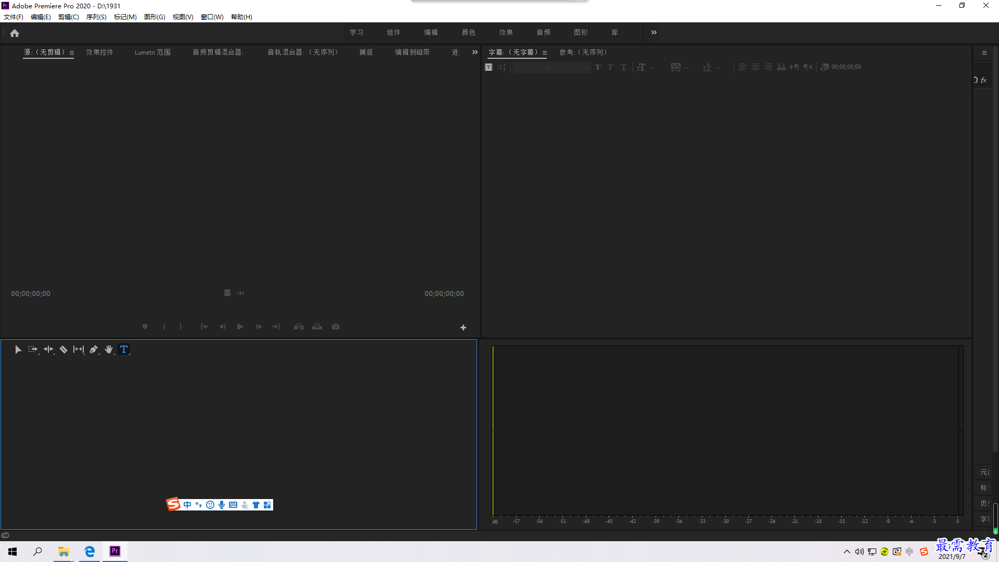Viewport: 999px width, 562px height.
Task: Step forward one frame in source monitor
Action: coord(259,327)
